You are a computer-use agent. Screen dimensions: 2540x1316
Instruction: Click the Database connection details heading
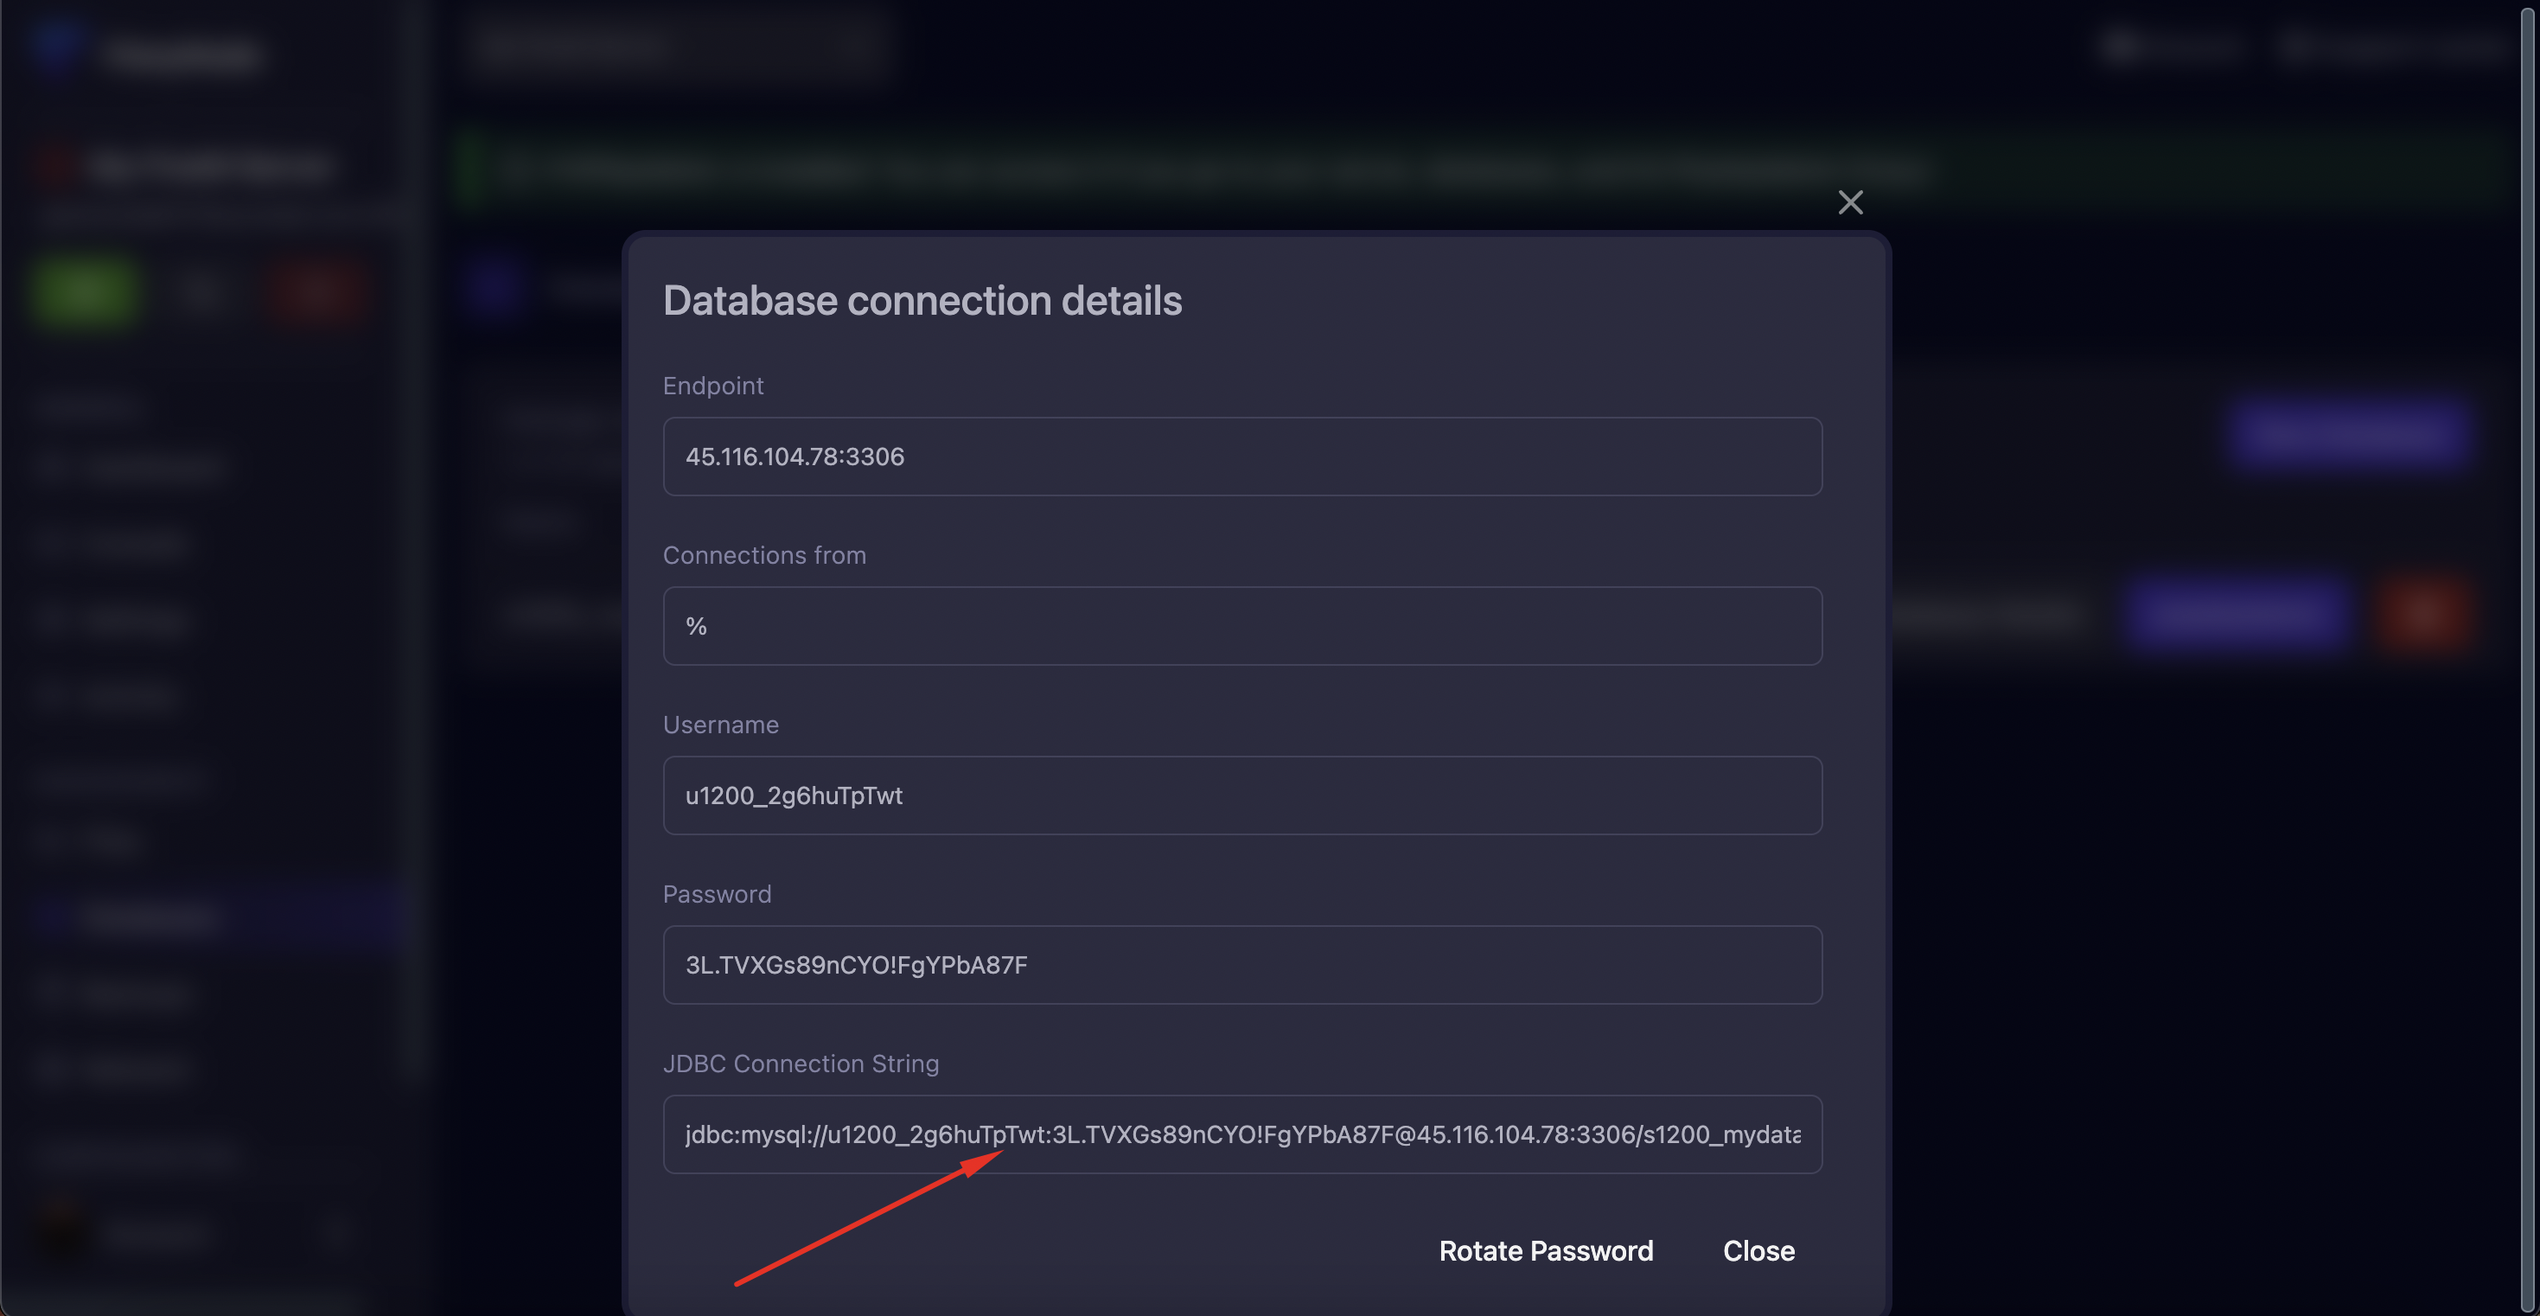point(921,301)
